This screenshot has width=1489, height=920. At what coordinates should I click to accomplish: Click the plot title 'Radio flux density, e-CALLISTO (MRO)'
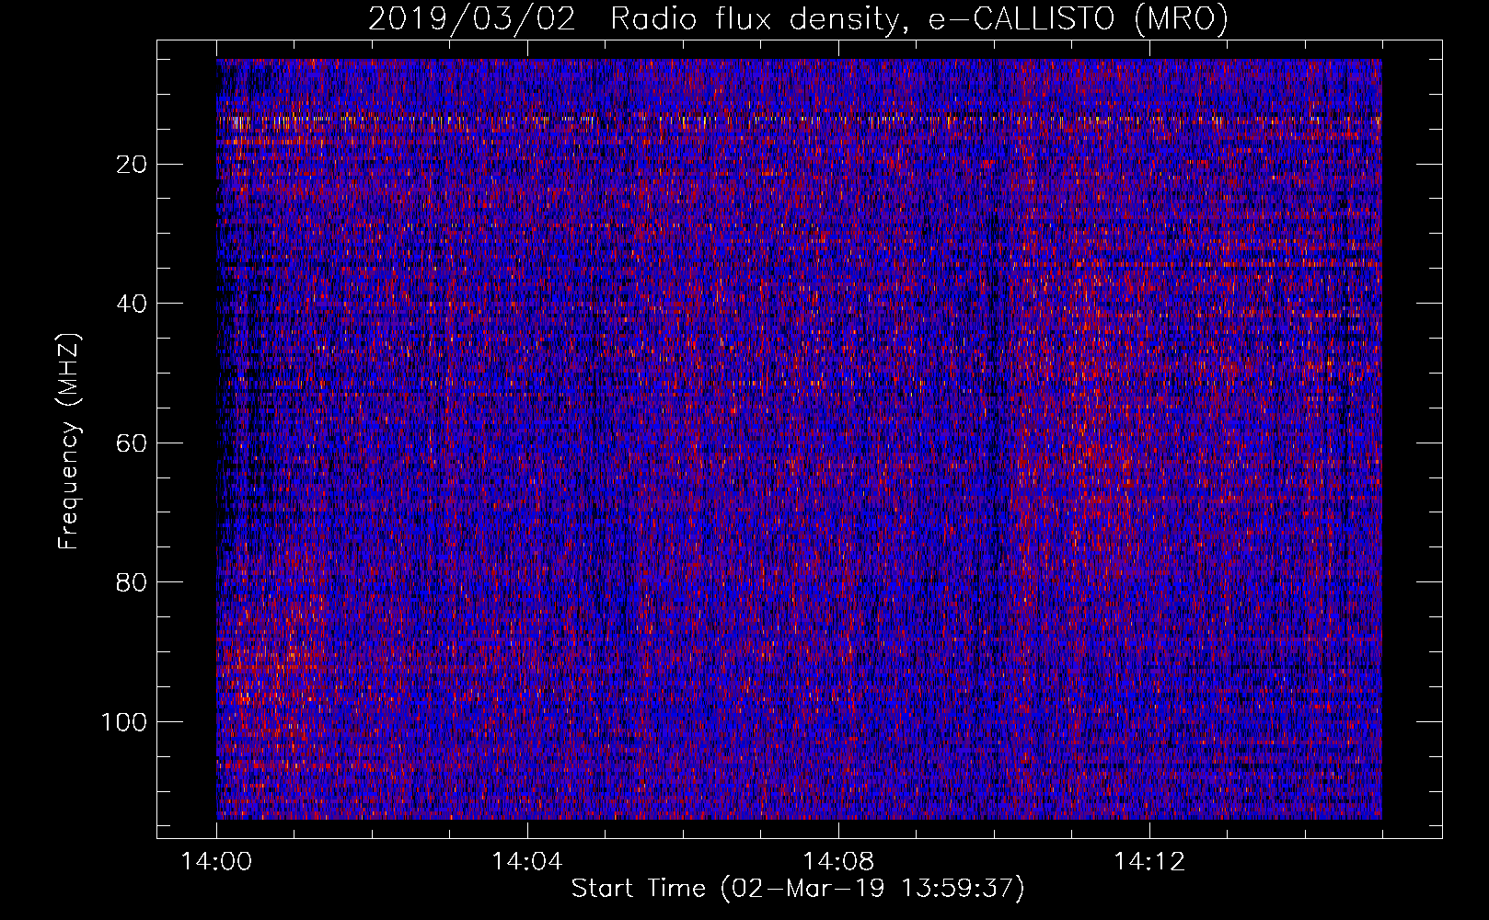tap(918, 18)
